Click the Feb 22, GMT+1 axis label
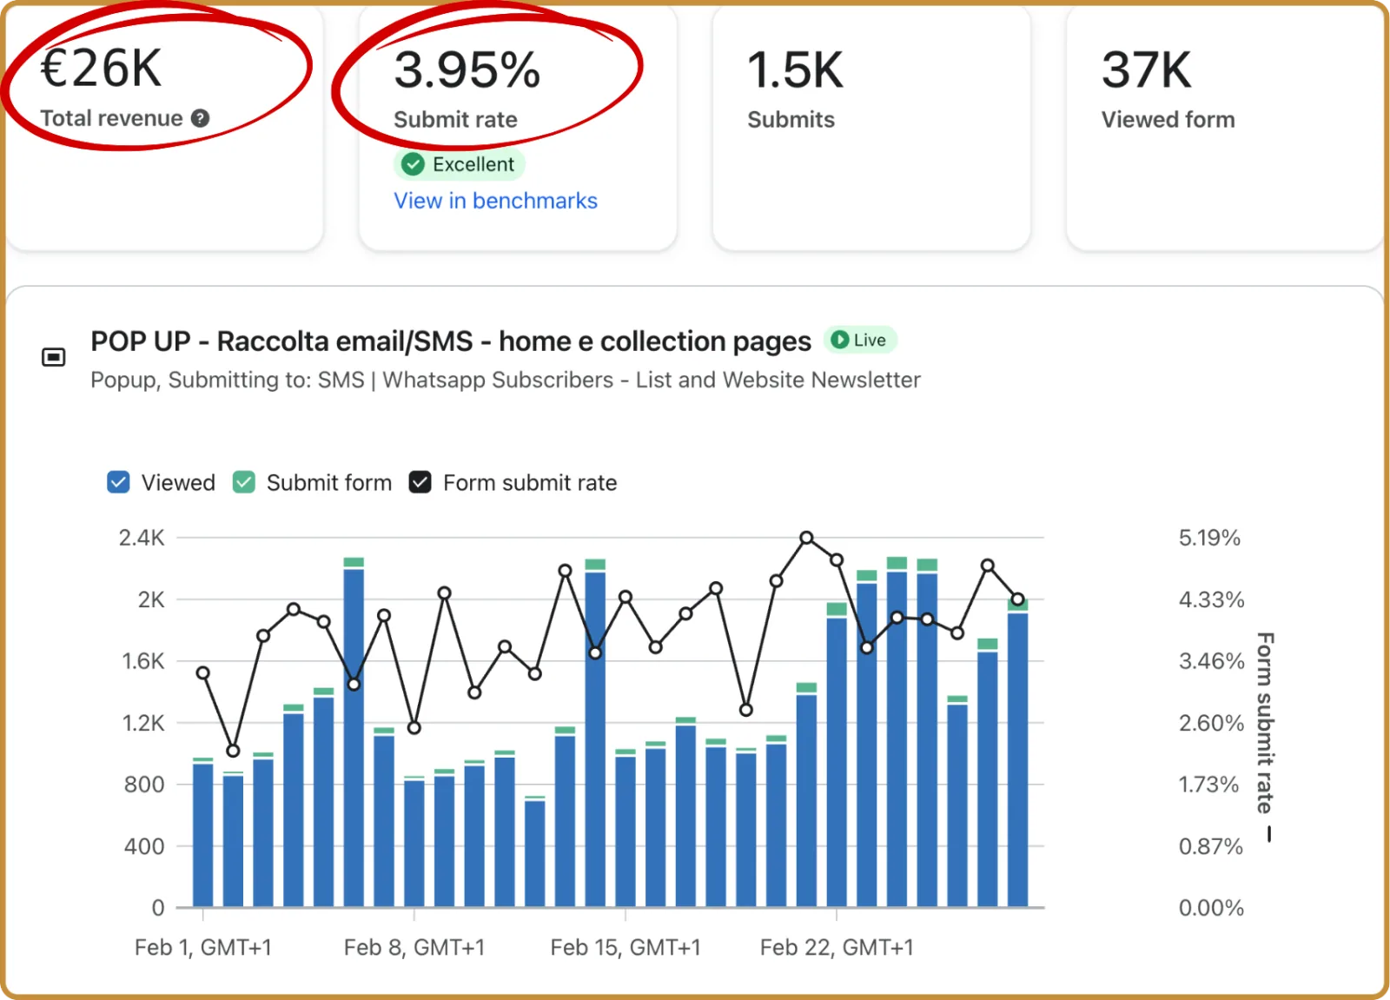1390x1000 pixels. coord(837,947)
